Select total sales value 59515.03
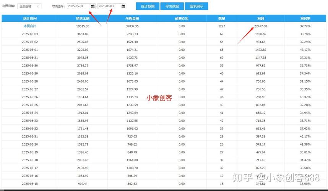328x191 pixels. pos(83,26)
